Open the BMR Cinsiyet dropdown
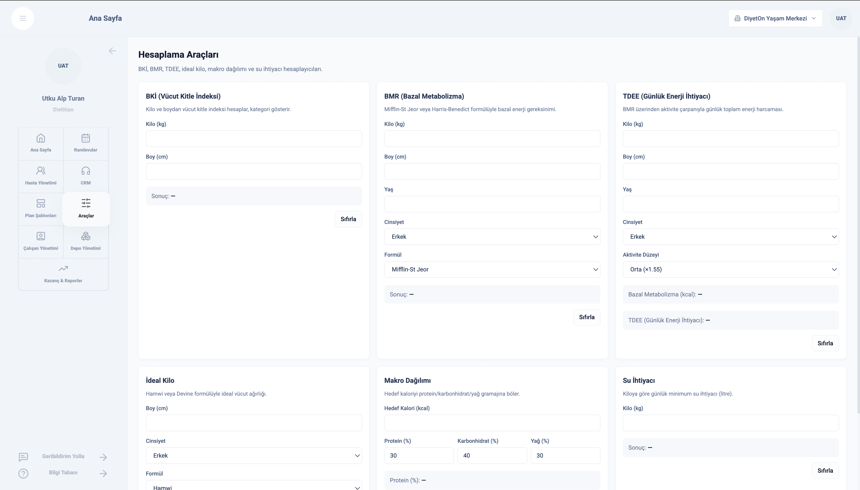This screenshot has height=490, width=860. (x=492, y=236)
